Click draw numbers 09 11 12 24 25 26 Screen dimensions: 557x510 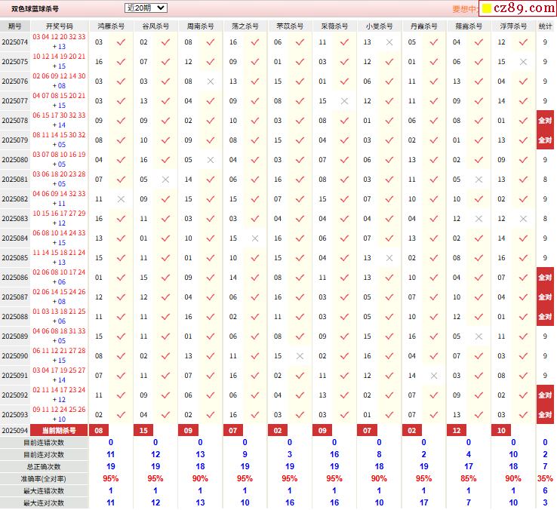(x=59, y=410)
